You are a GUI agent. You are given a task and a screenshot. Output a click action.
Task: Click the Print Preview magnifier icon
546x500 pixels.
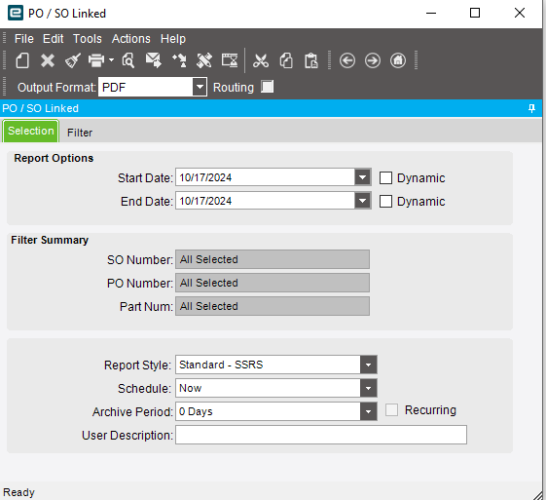pyautogui.click(x=127, y=60)
